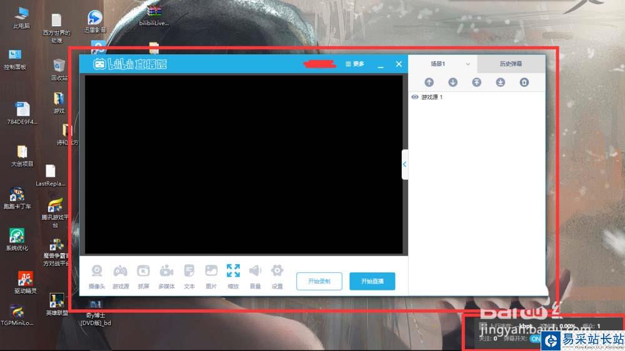This screenshot has height=351, width=625.
Task: Move selected source to the bottom
Action: (501, 82)
